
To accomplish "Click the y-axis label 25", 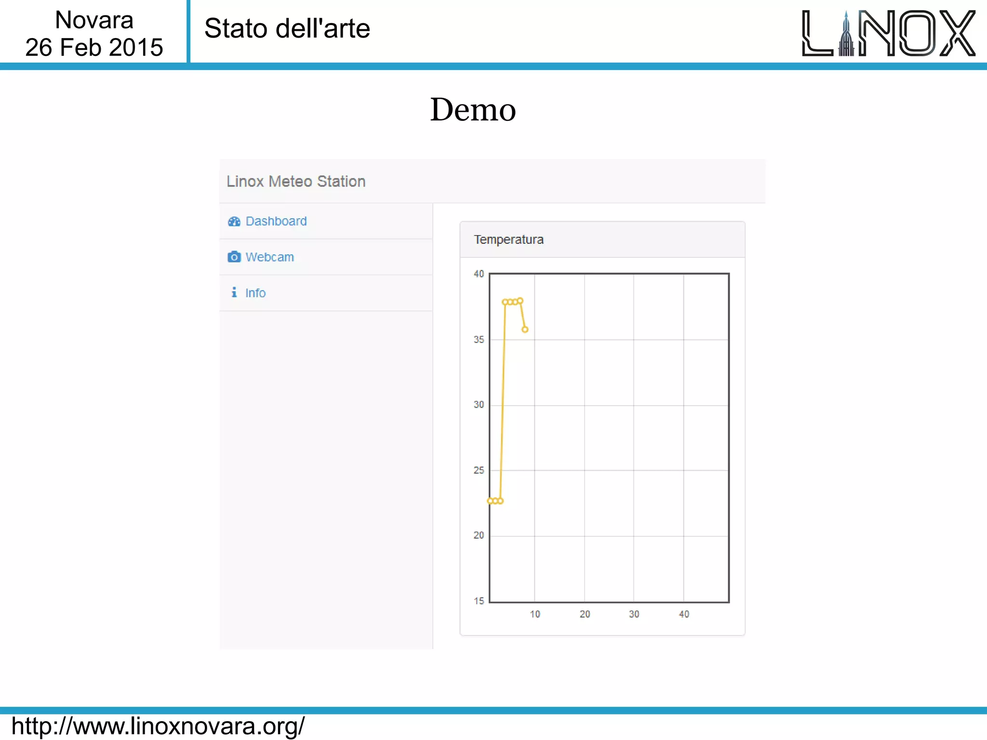I will click(x=479, y=470).
